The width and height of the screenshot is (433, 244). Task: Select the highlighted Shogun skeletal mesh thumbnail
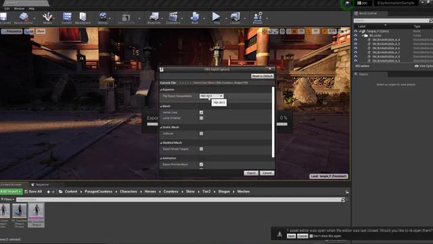tap(36, 215)
